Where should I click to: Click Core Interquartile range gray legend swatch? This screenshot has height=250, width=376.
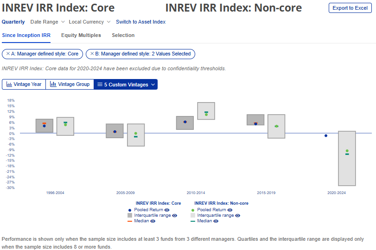pyautogui.click(x=130, y=215)
